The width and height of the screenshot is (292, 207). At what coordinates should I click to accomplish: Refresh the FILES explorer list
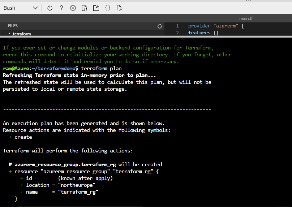point(160,26)
